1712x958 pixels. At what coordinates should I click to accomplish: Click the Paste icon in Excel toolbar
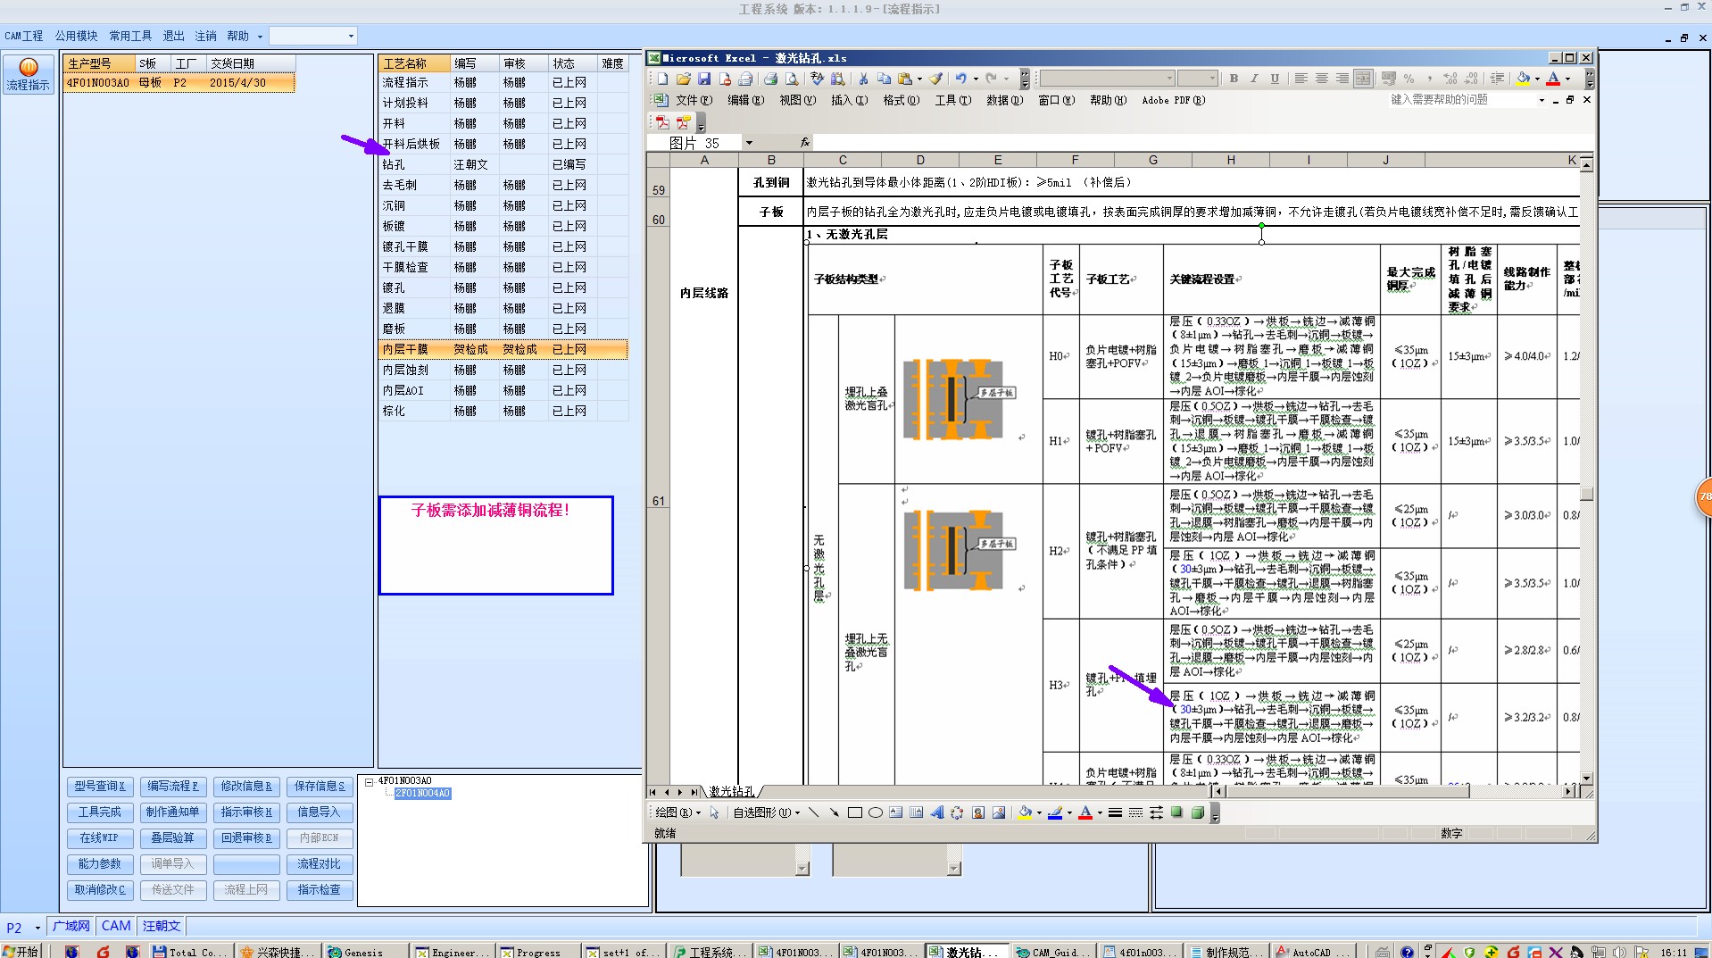(x=905, y=79)
